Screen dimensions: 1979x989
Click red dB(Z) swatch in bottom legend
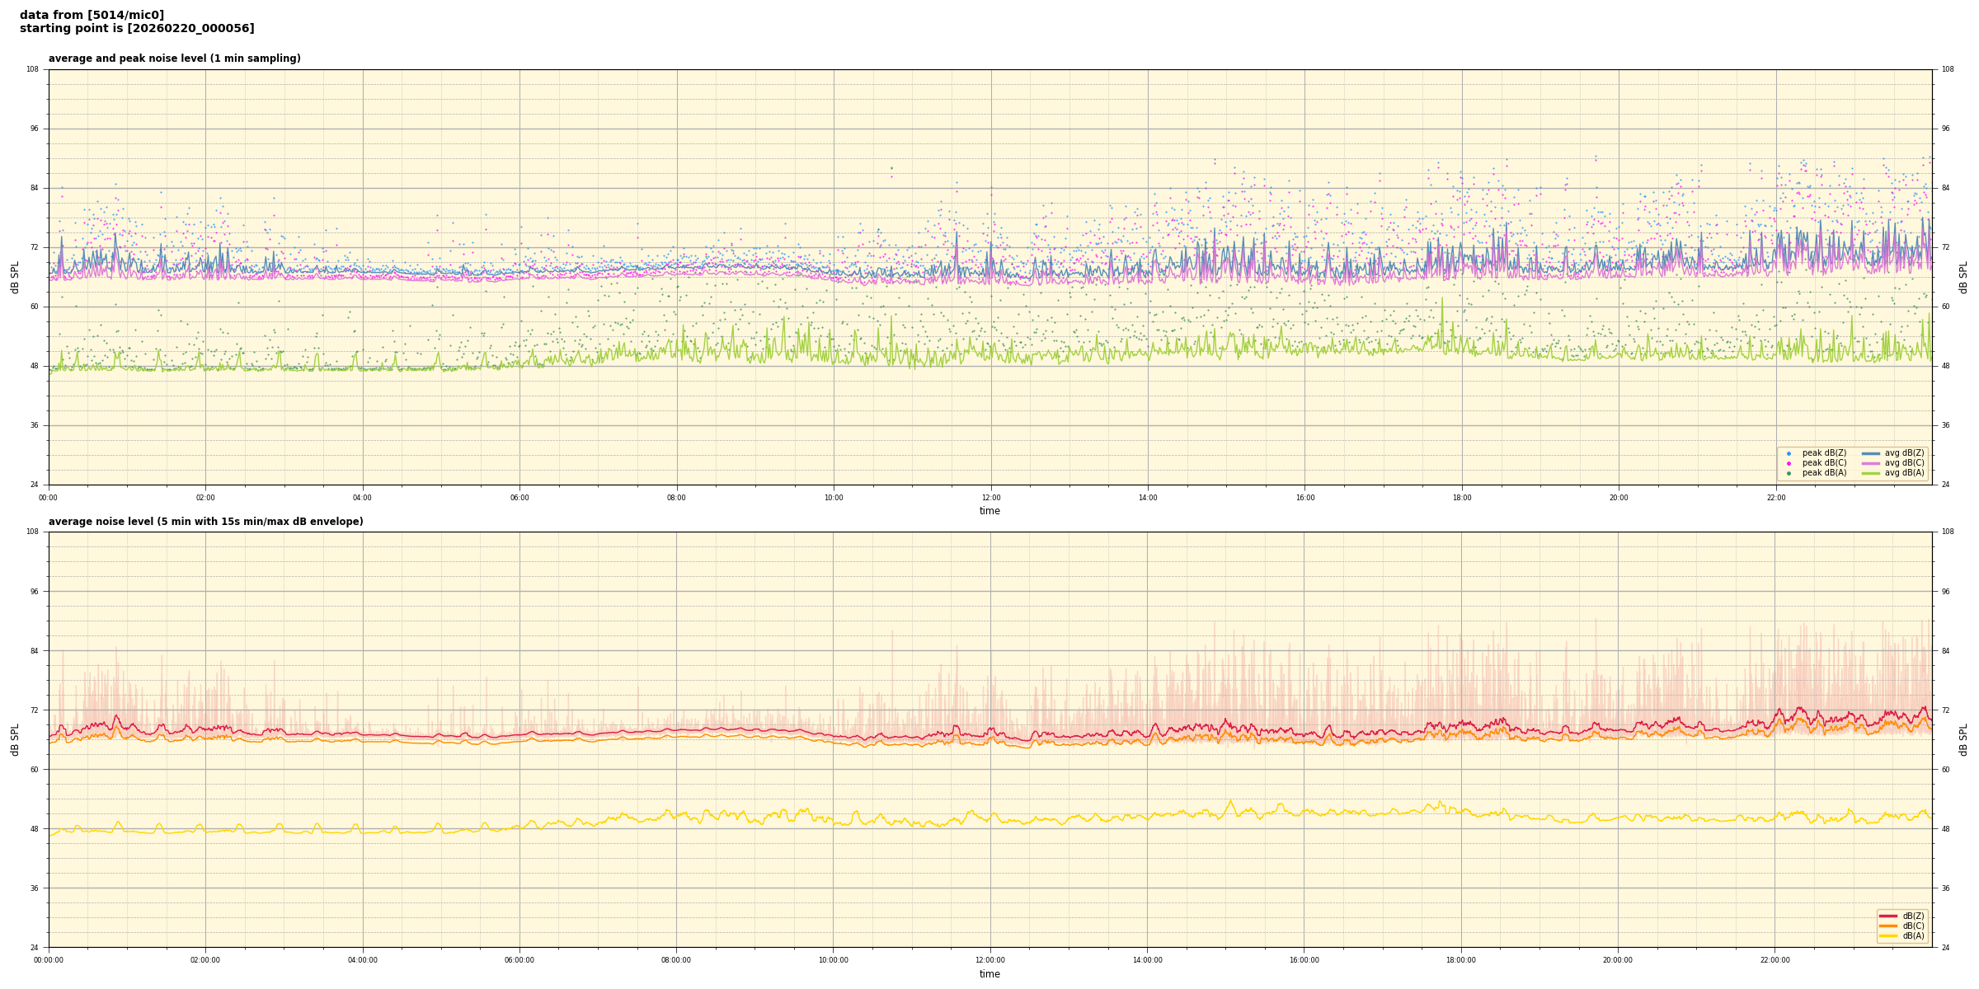click(1887, 916)
